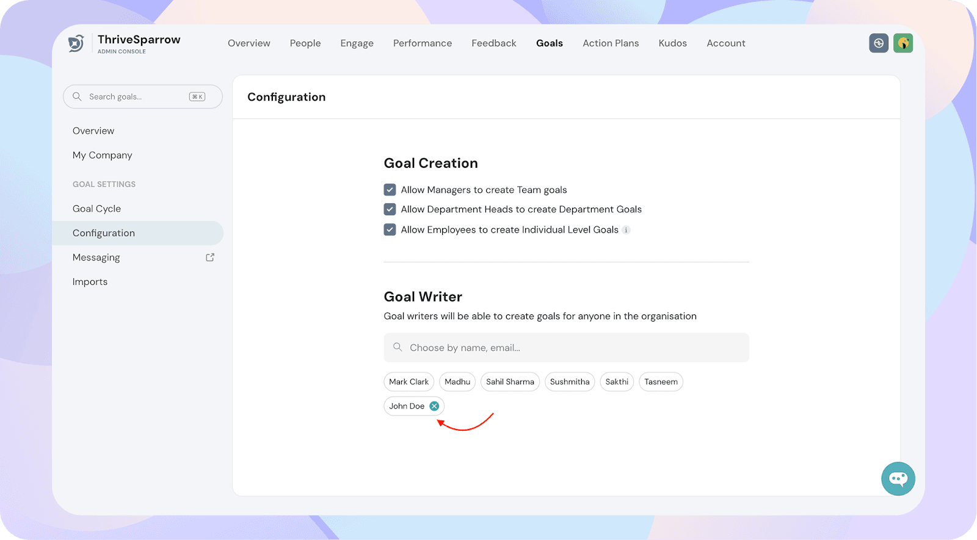The height and width of the screenshot is (540, 977).
Task: Open the chat support bubble
Action: click(898, 478)
